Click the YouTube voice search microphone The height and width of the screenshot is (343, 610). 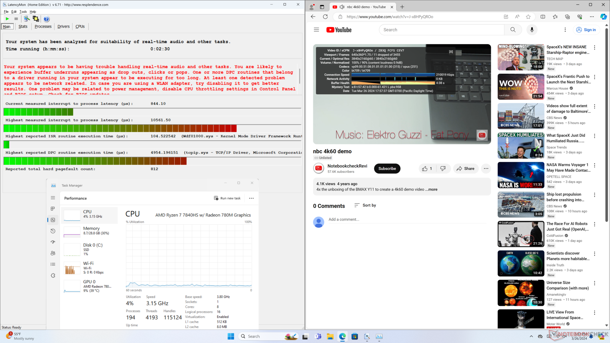(532, 30)
